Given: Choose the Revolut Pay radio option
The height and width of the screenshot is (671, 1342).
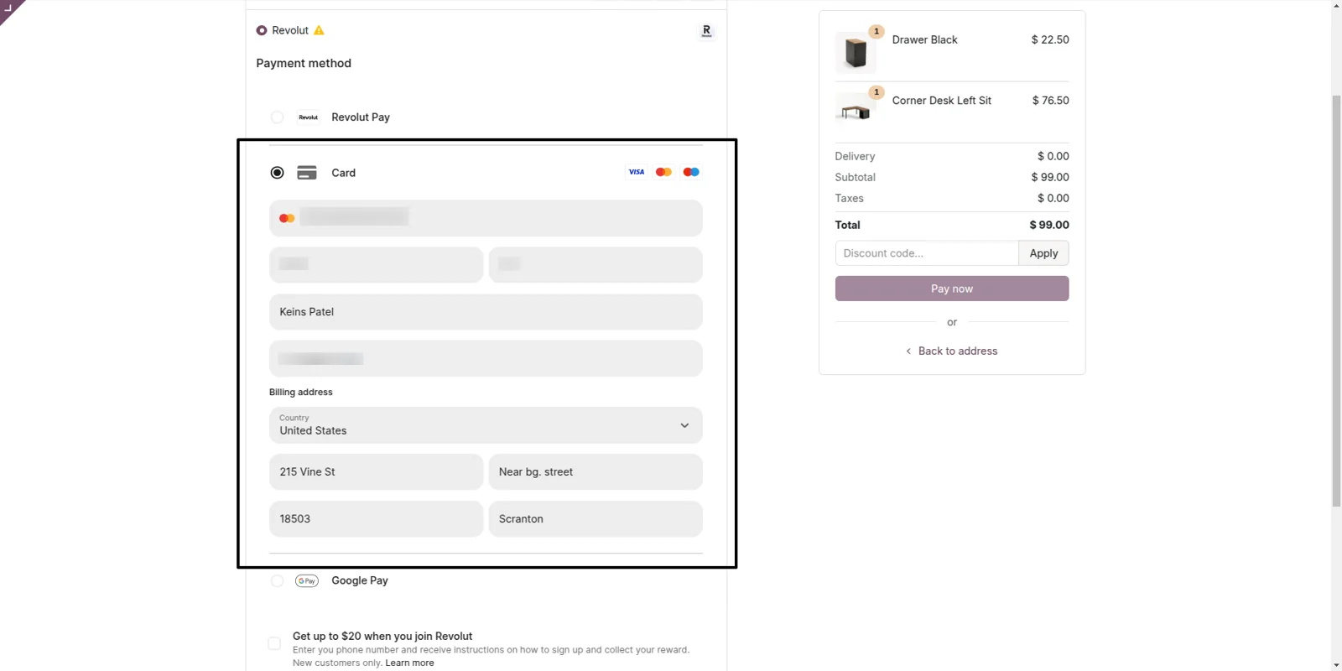Looking at the screenshot, I should pos(277,117).
